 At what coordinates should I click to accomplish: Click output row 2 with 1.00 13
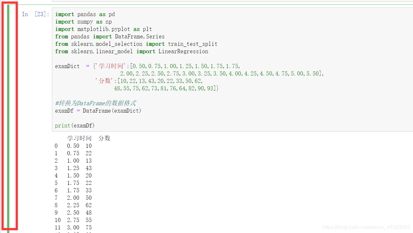coord(73,161)
